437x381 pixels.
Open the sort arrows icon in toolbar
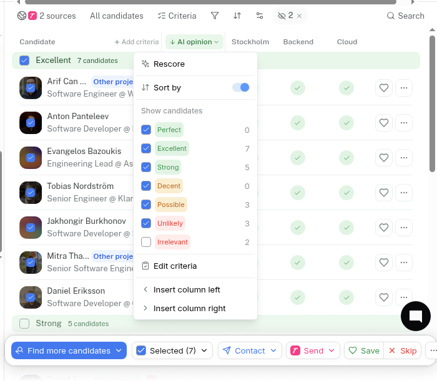237,16
